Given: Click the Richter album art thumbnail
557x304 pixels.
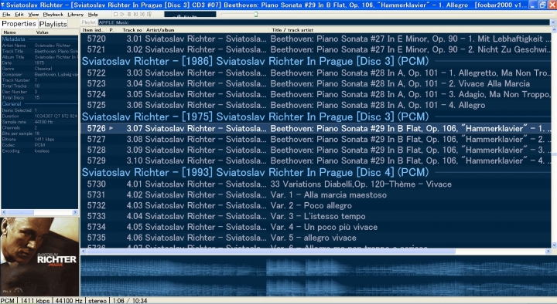Looking at the screenshot, I should point(39,256).
